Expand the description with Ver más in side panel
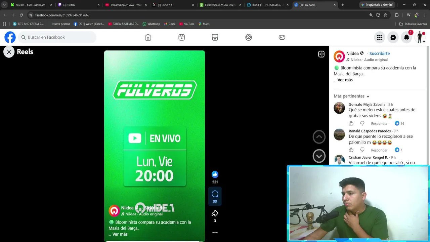Screen dimensions: 430x242 [x=345, y=80]
